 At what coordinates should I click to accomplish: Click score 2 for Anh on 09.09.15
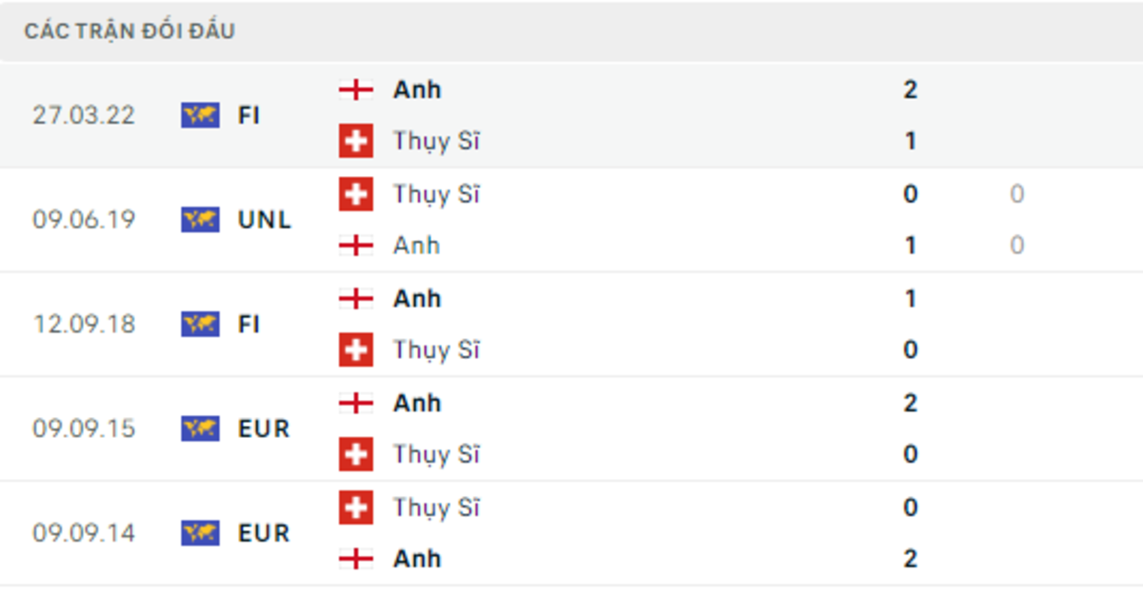[x=910, y=403]
